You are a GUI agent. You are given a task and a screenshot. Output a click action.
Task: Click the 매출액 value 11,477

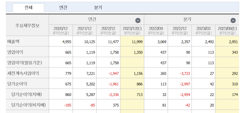[113, 42]
